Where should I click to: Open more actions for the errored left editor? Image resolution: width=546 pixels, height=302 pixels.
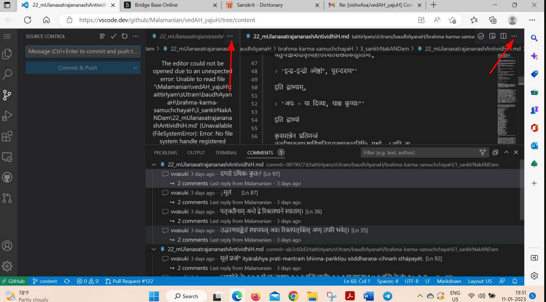230,36
